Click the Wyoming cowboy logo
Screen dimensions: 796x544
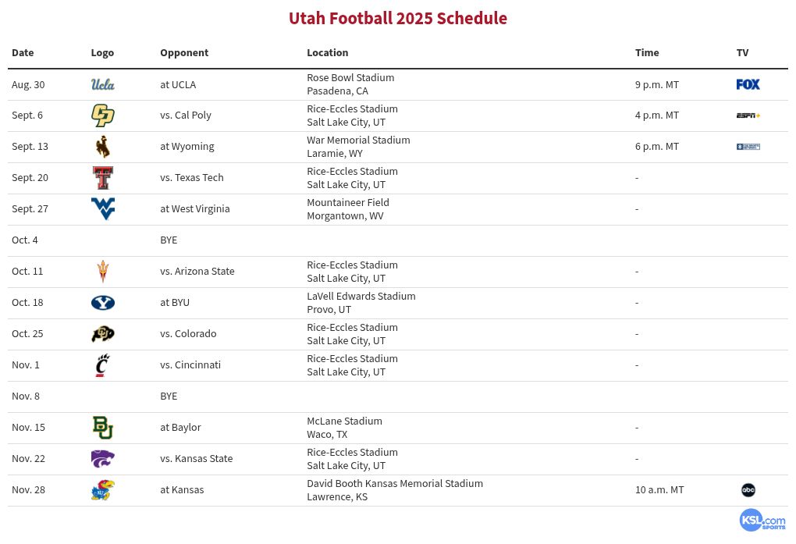[102, 147]
